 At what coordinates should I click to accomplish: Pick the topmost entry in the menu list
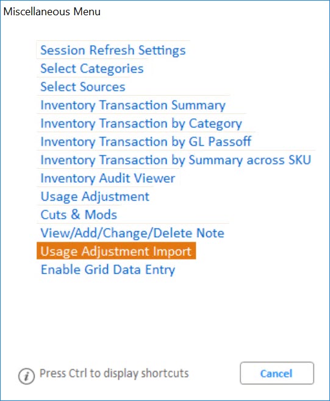113,50
